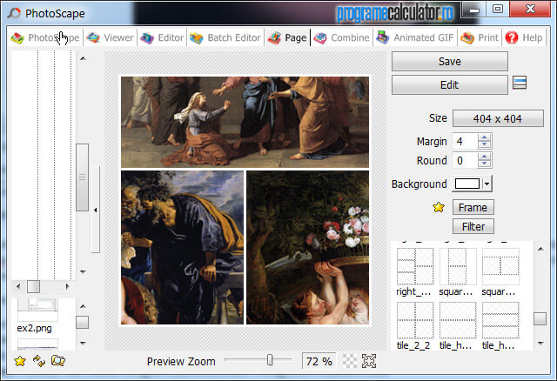Click the 72 % zoom value field
The image size is (557, 381).
pos(319,361)
